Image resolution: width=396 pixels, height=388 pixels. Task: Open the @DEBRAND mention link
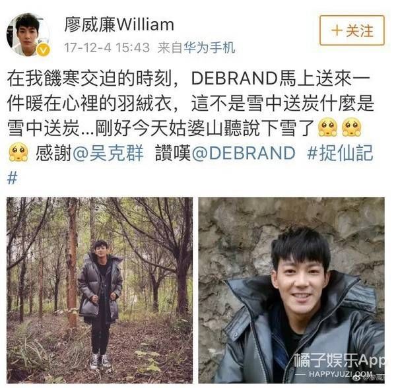pyautogui.click(x=243, y=153)
